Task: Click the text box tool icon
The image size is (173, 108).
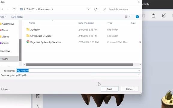Action: point(38,96)
